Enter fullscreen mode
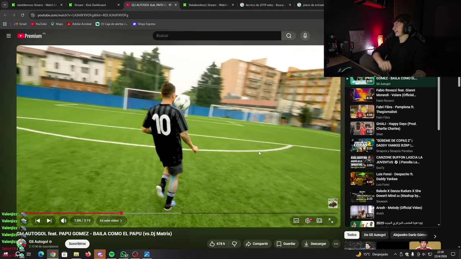 [x=331, y=221]
